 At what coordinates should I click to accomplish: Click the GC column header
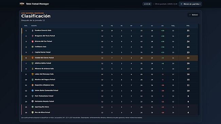tap(152, 26)
